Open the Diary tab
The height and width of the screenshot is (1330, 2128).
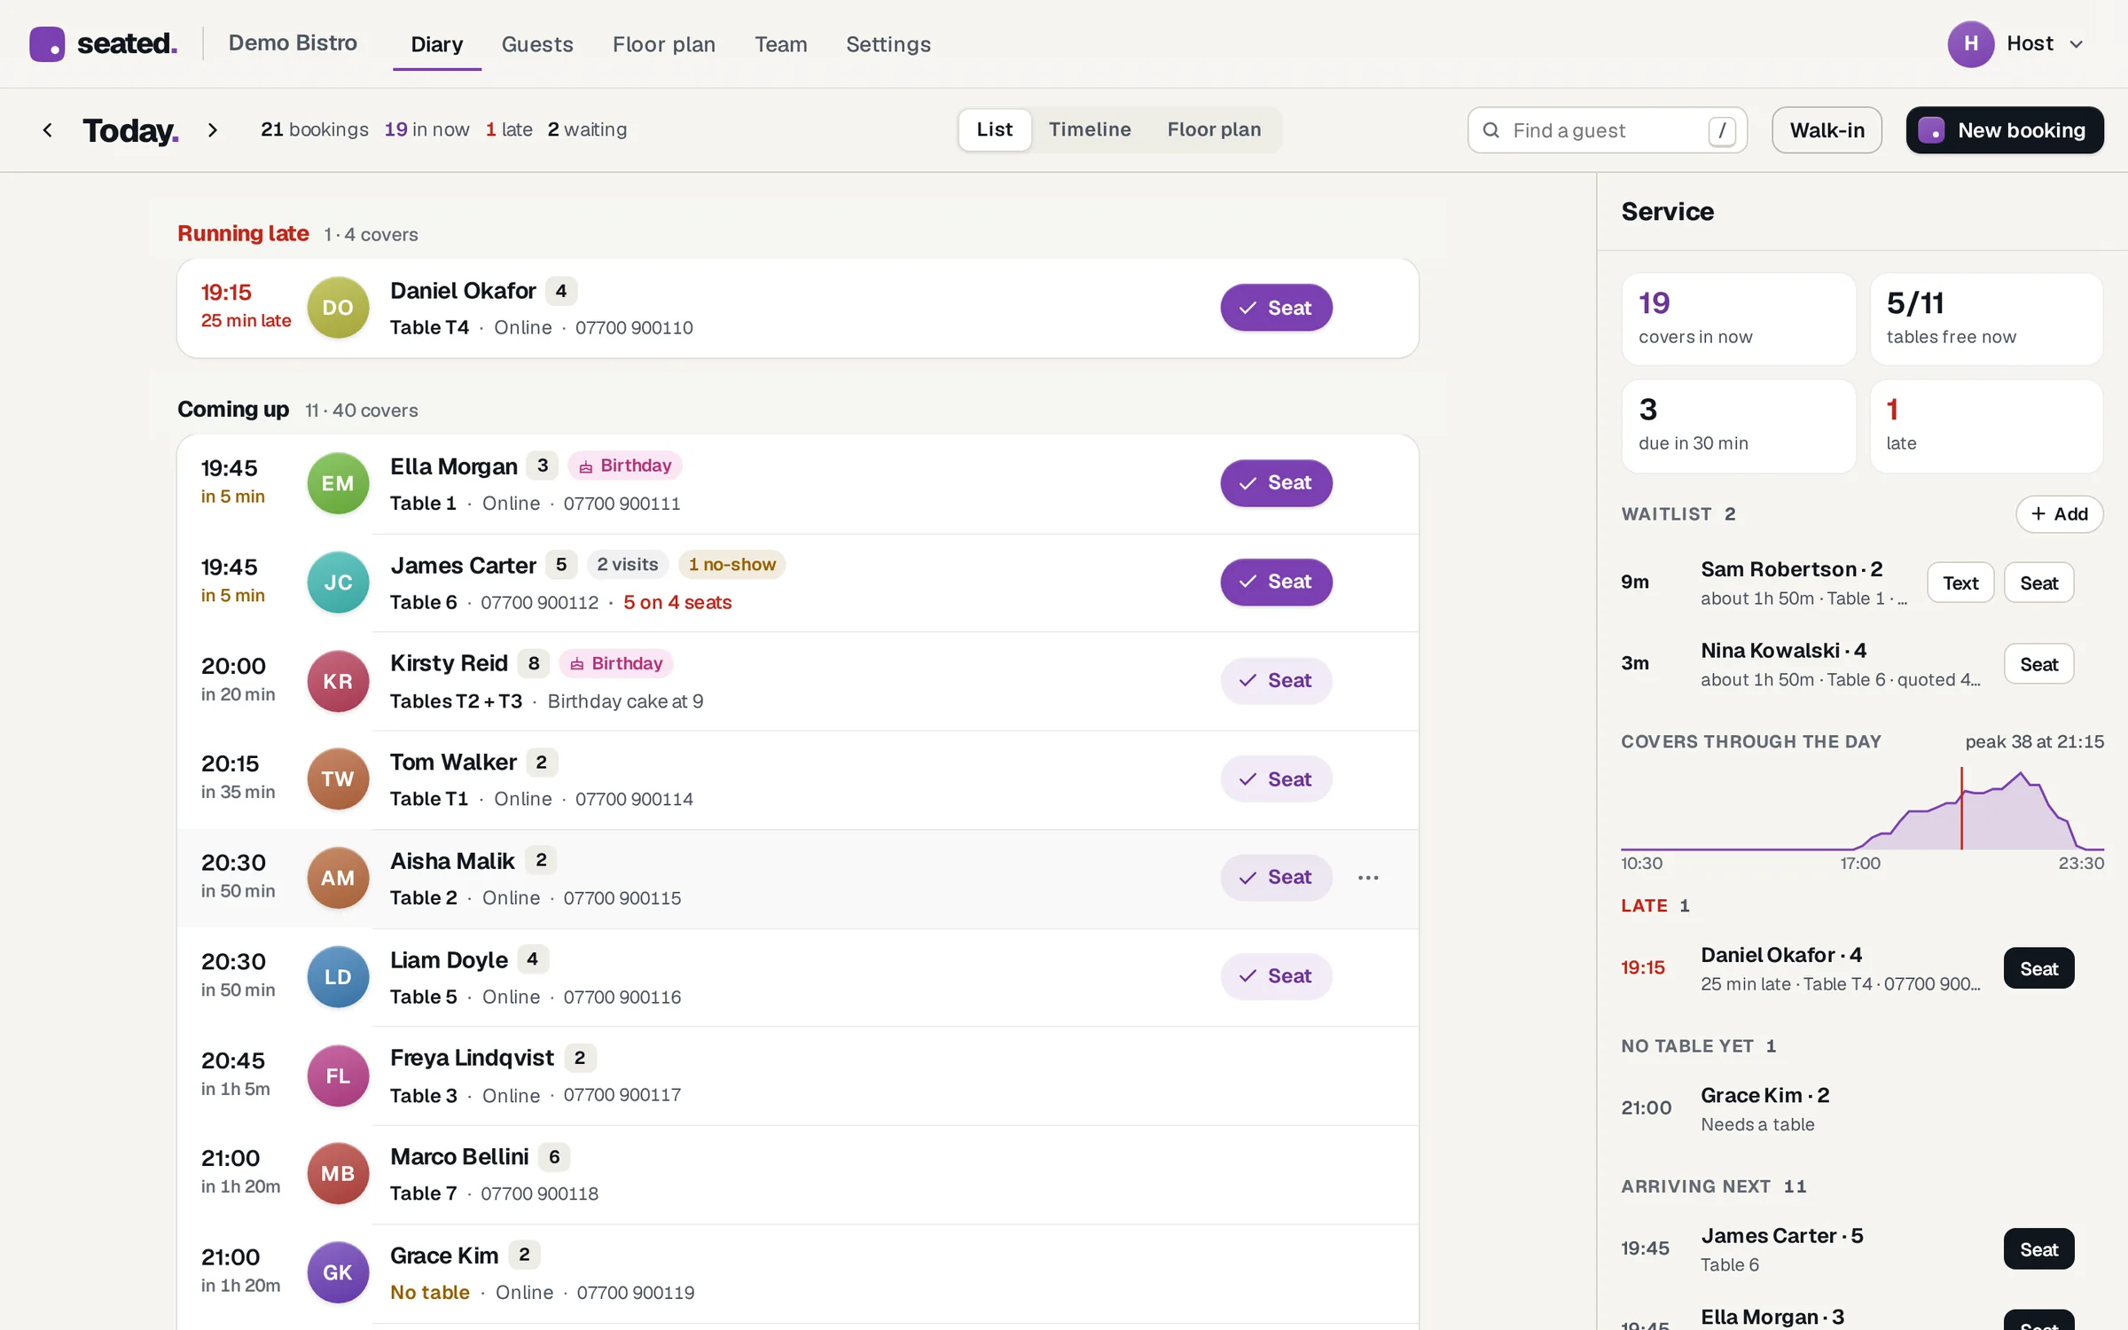pos(436,44)
